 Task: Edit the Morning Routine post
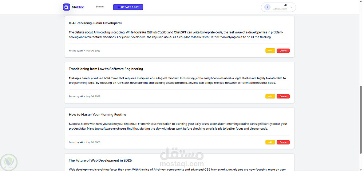click(270, 142)
